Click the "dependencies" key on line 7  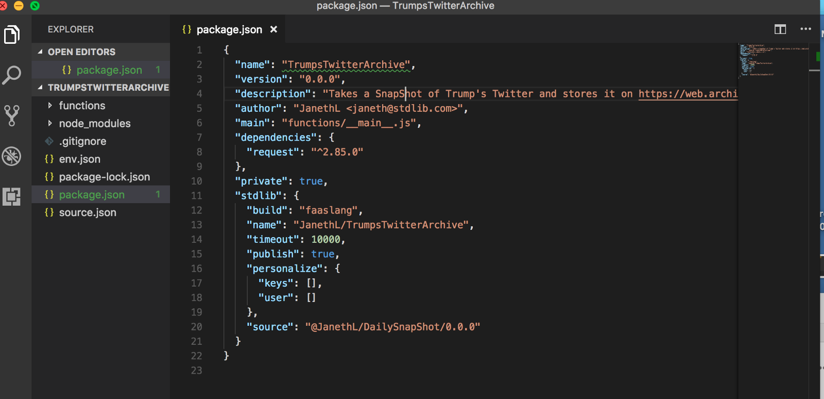pyautogui.click(x=276, y=137)
